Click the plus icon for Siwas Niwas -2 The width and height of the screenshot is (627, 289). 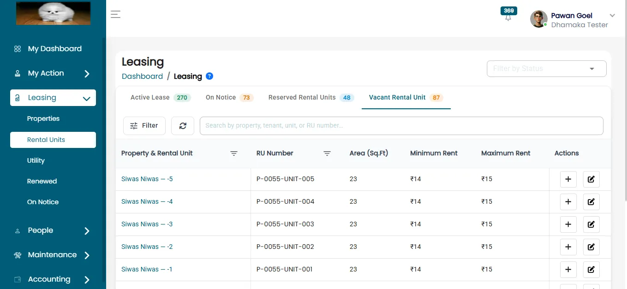click(x=568, y=247)
